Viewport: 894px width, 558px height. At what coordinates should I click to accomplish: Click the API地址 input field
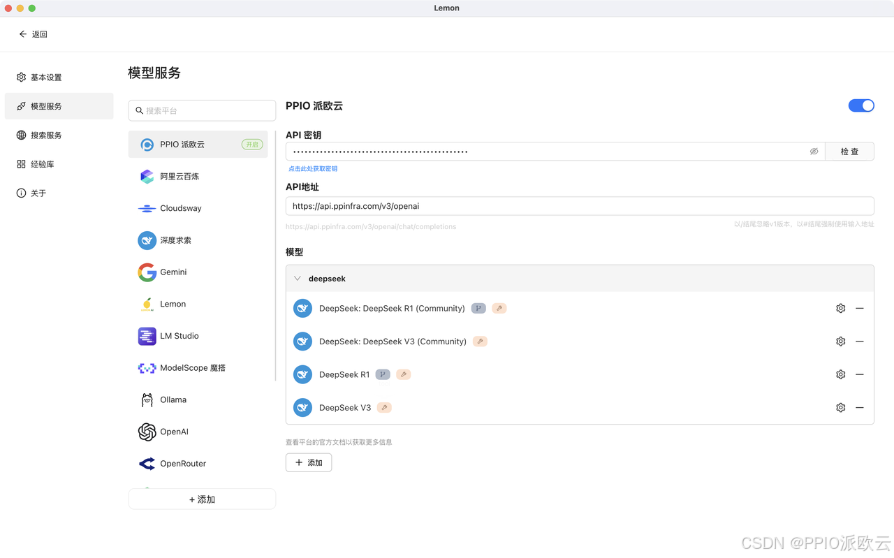(580, 206)
